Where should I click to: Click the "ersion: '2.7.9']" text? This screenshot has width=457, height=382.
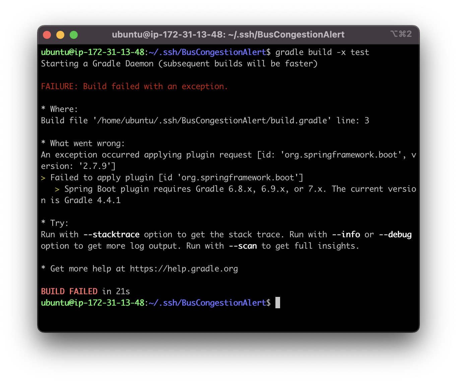point(78,166)
